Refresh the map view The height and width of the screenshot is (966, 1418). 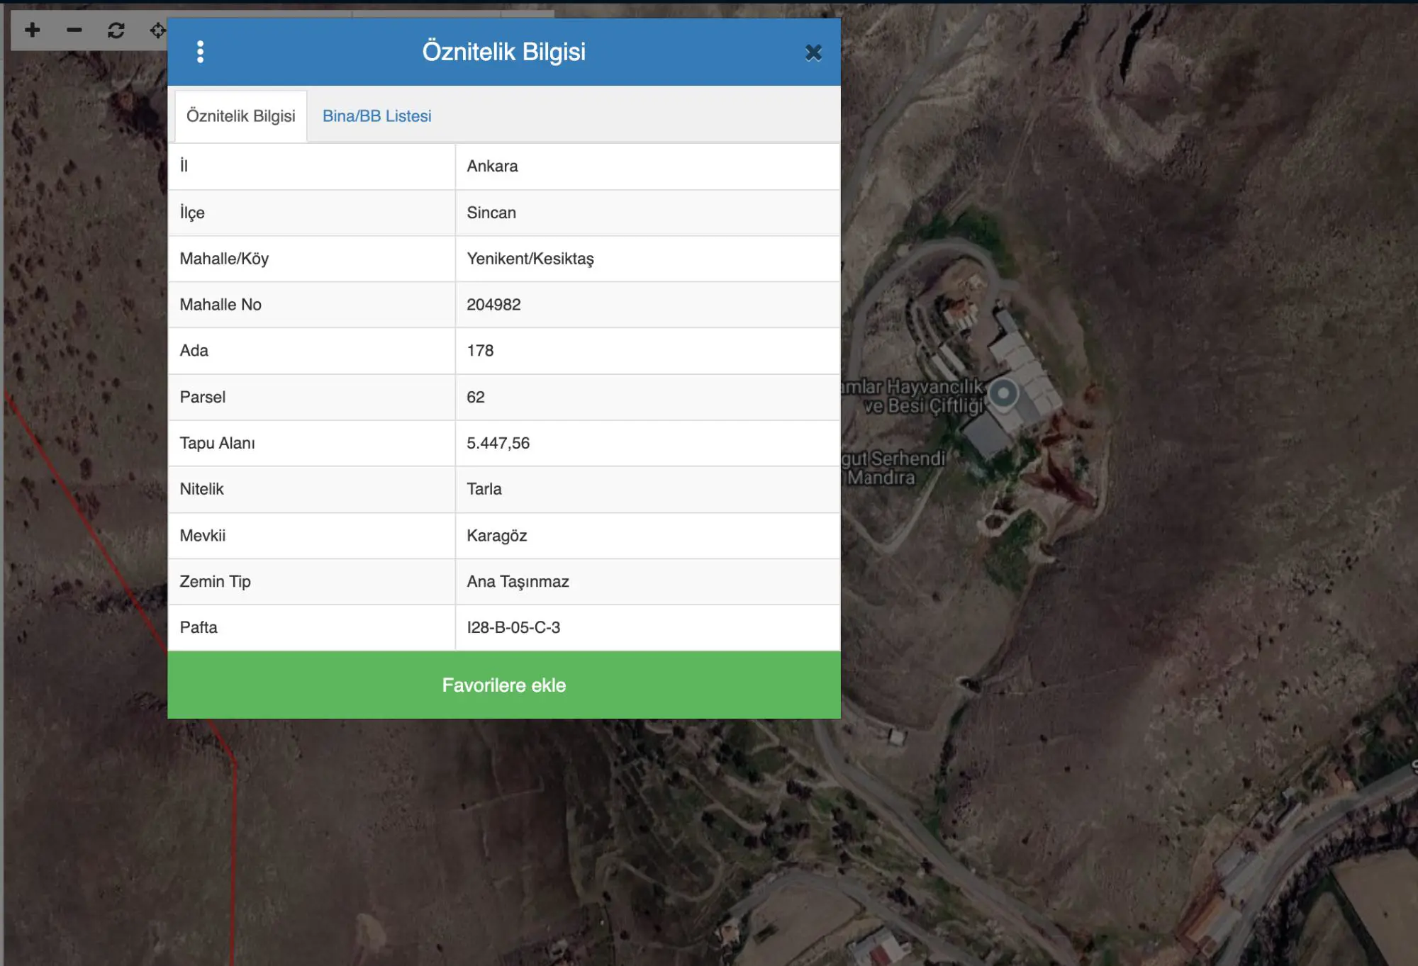click(116, 30)
